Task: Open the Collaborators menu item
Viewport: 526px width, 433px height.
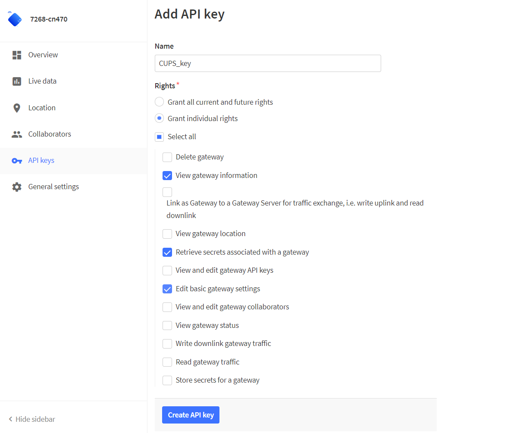Action: 50,134
